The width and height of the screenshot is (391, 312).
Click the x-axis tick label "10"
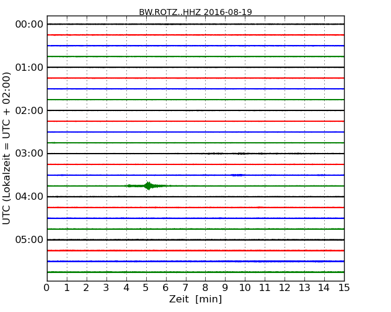(245, 288)
